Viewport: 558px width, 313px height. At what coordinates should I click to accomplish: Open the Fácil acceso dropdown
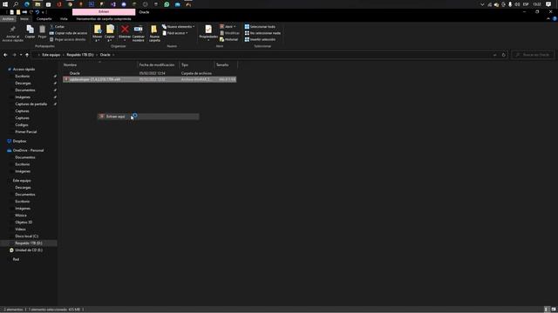point(175,33)
